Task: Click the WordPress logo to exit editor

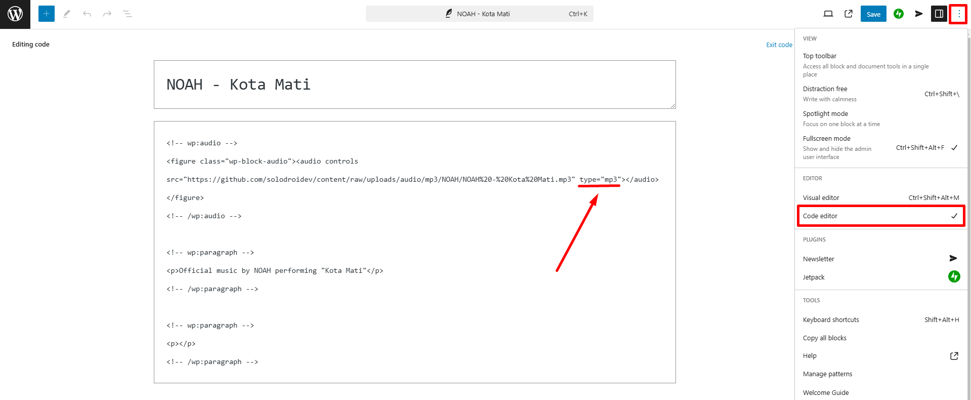Action: 15,14
